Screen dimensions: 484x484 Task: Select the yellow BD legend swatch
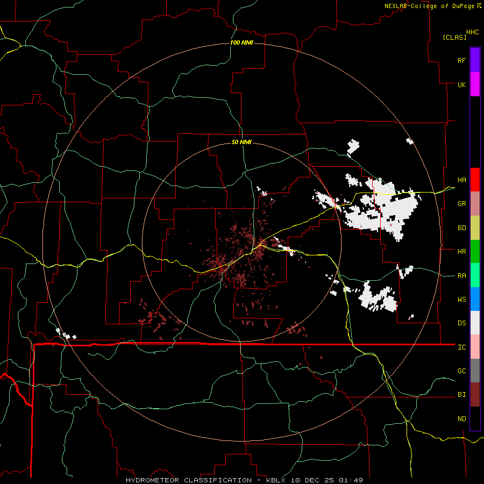pyautogui.click(x=475, y=228)
